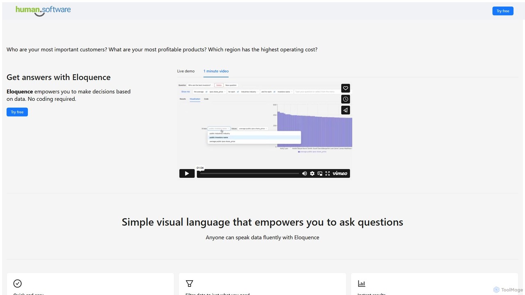Click the Try free button in the header
This screenshot has height=295, width=525.
[503, 11]
